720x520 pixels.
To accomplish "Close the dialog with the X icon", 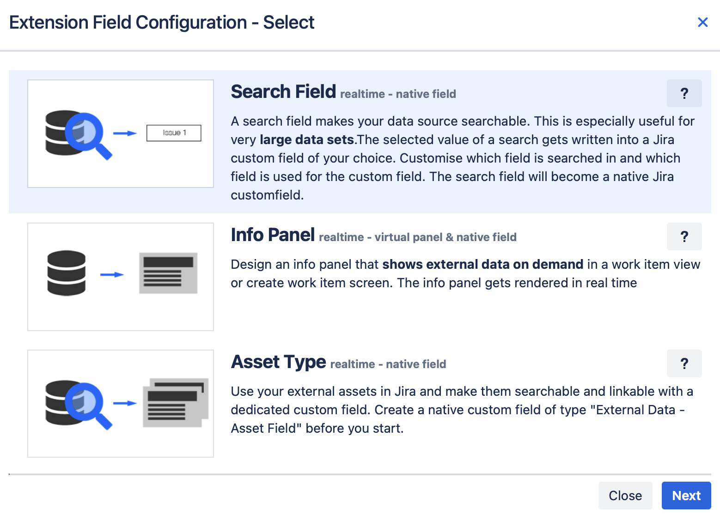I will [702, 22].
